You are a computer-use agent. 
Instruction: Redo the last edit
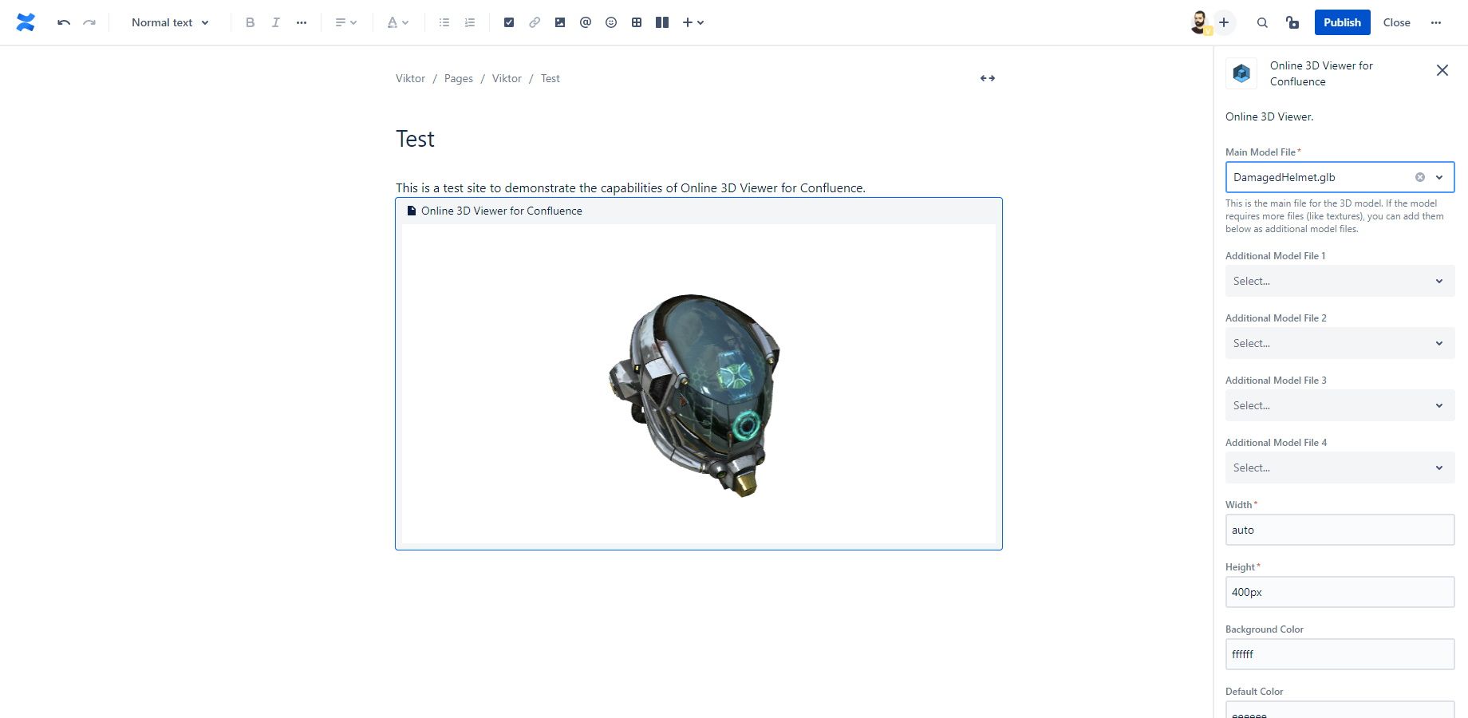click(x=89, y=22)
